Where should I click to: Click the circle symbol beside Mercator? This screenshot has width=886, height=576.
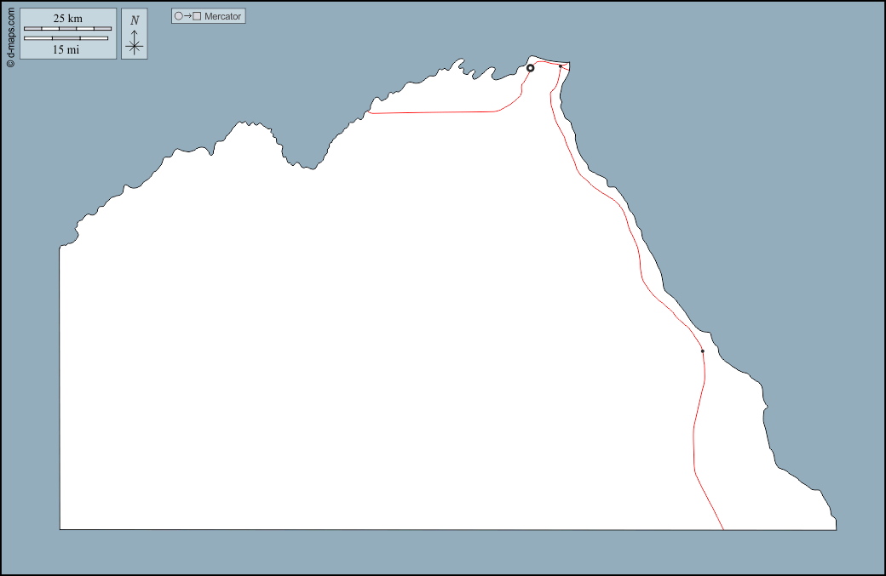pos(178,16)
